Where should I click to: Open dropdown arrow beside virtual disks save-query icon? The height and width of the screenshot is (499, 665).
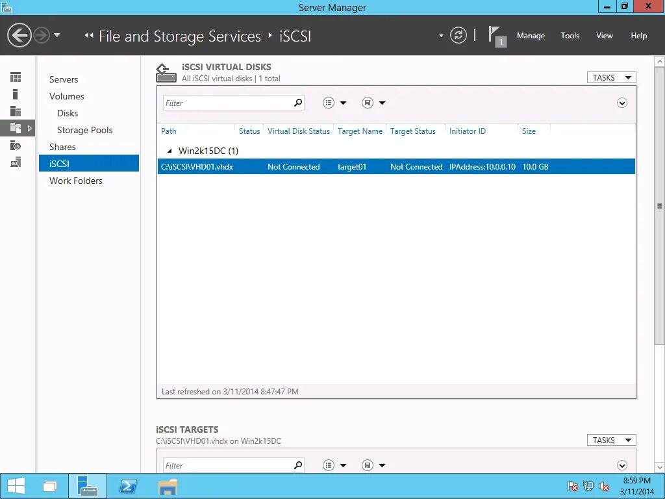point(382,103)
